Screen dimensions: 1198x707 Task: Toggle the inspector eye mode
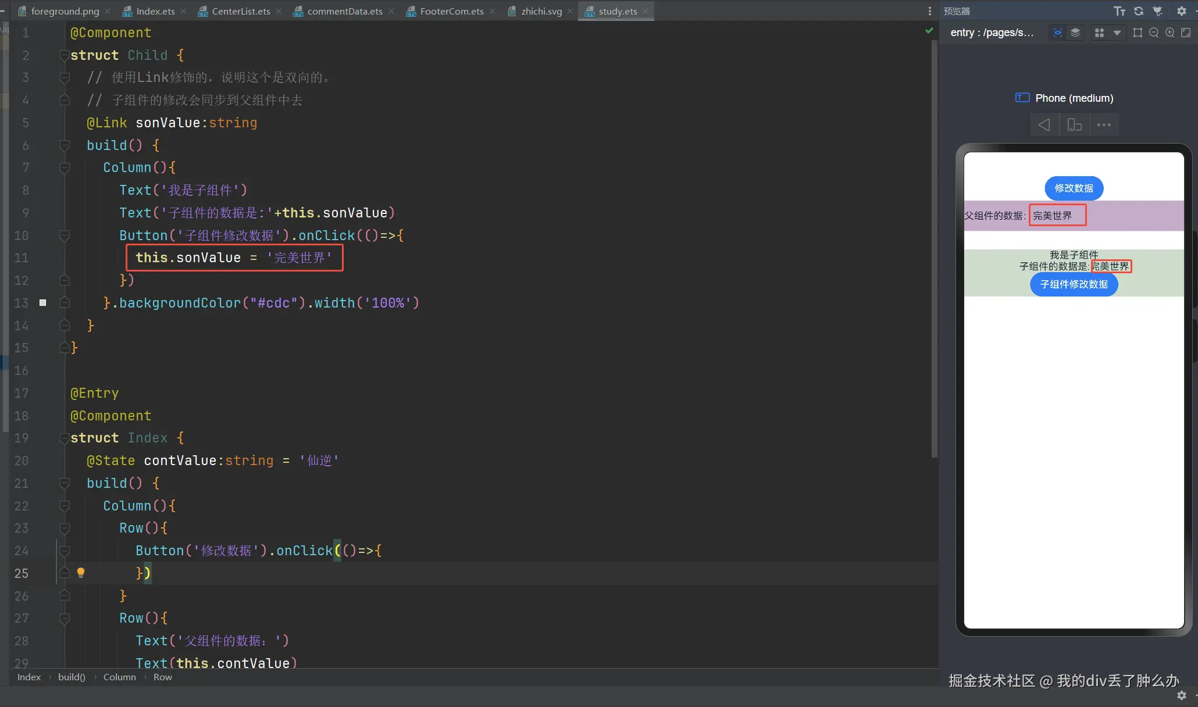1058,33
